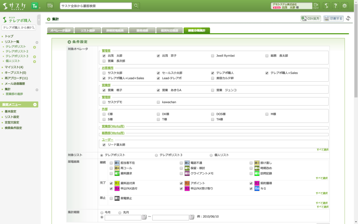
Task: Click the green plus icon beside テレアポリスト3
Action: point(35,57)
